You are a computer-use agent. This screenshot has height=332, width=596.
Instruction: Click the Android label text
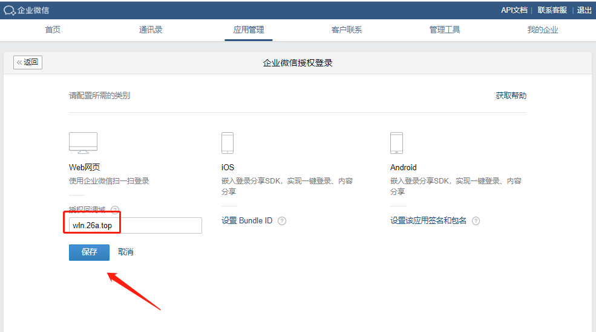(404, 167)
